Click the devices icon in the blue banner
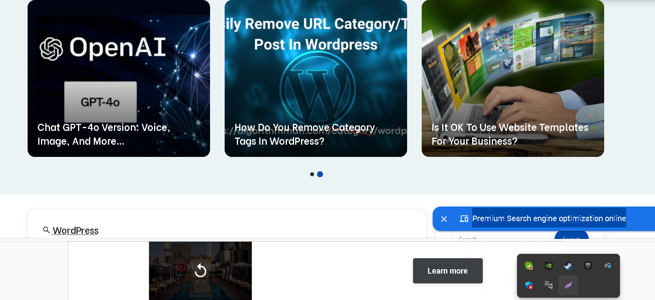Screen dimensions: 655x300 point(464,218)
